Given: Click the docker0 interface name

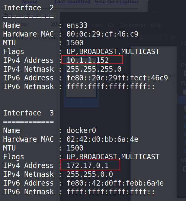Looking at the screenshot, I should click(x=81, y=130).
